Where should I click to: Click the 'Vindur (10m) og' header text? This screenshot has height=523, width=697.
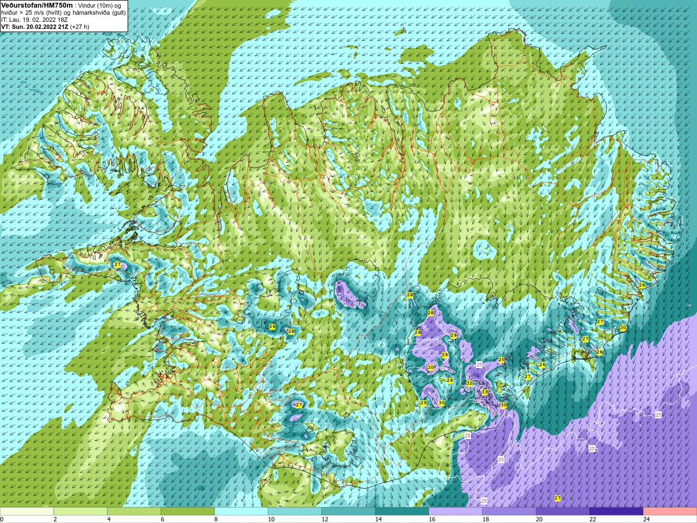click(100, 5)
